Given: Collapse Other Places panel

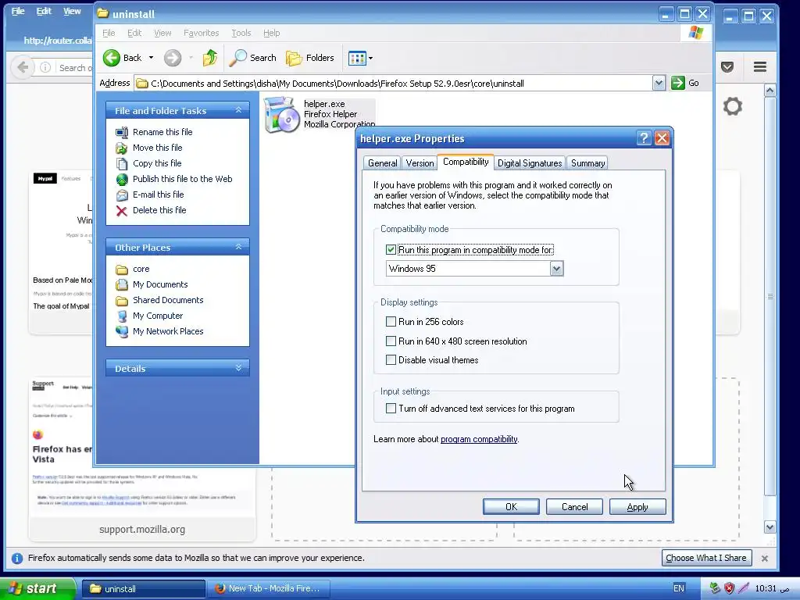Looking at the screenshot, I should pyautogui.click(x=238, y=247).
